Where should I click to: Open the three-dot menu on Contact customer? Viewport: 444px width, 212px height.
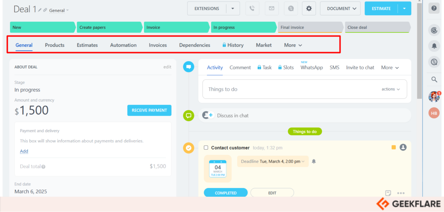(x=401, y=193)
